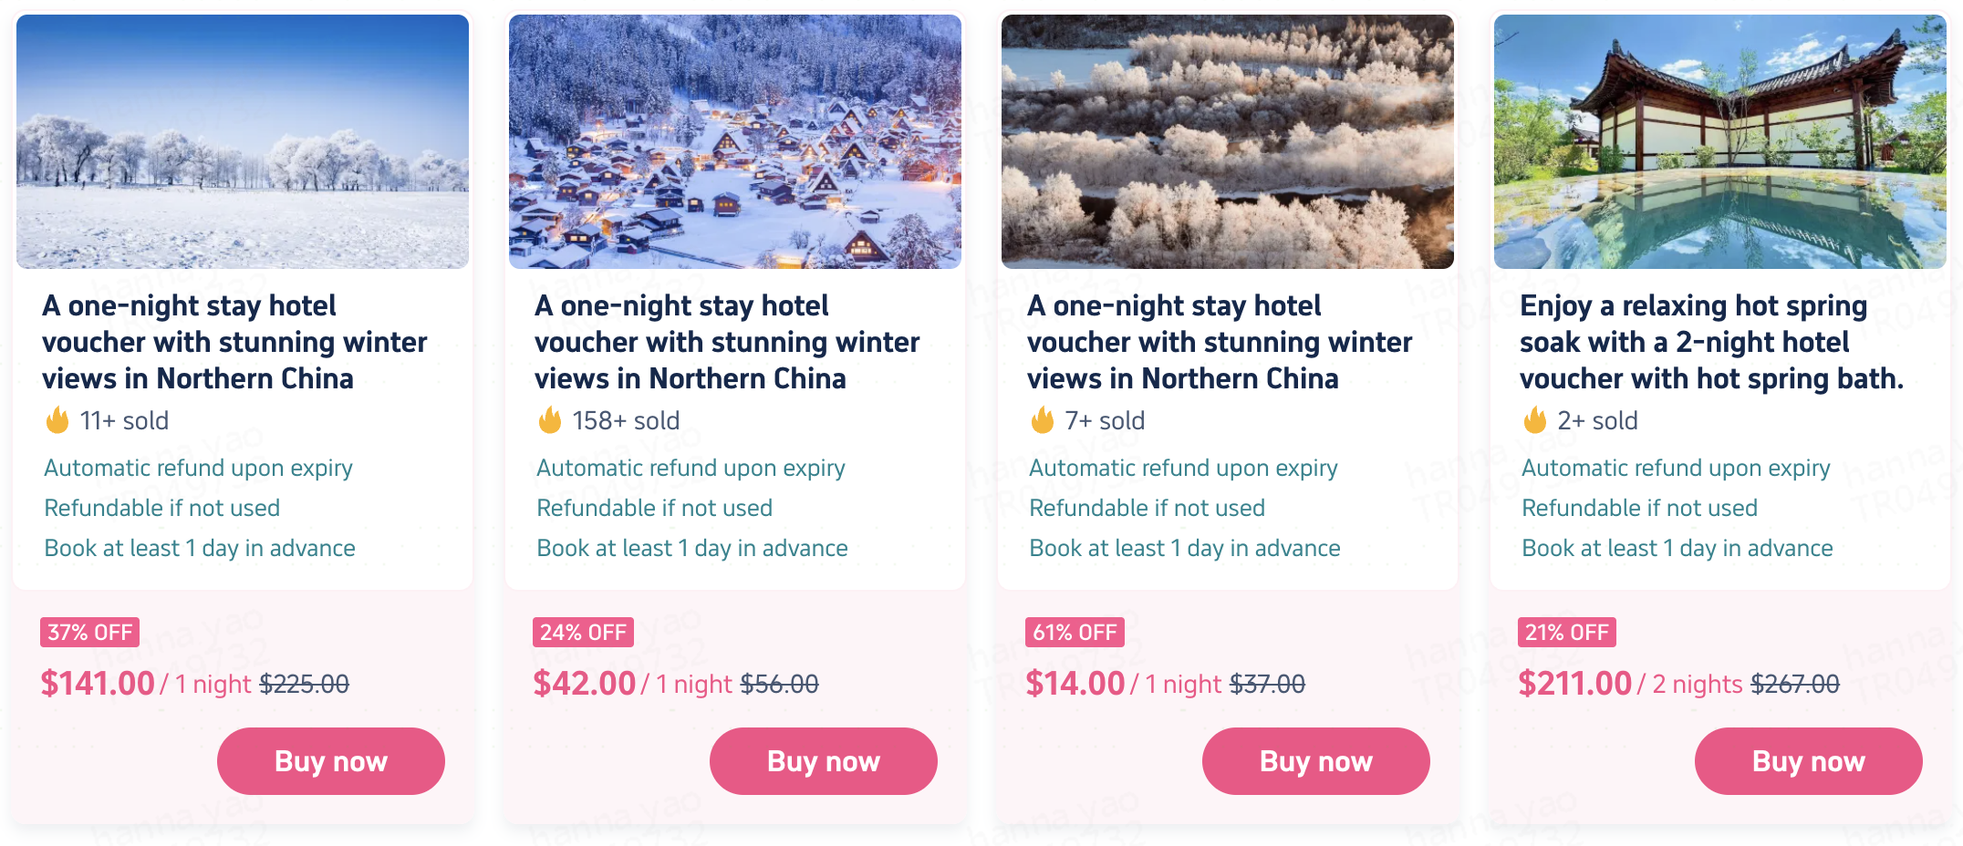Viewport: 1963px width, 846px height.
Task: Click the 21% OFF discount badge
Action: click(x=1567, y=632)
